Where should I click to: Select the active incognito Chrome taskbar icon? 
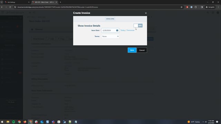(31, 122)
